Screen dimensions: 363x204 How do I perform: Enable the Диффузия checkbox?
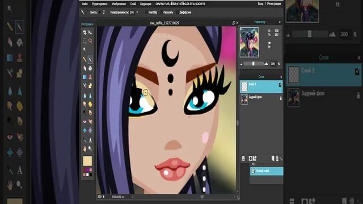(178, 12)
